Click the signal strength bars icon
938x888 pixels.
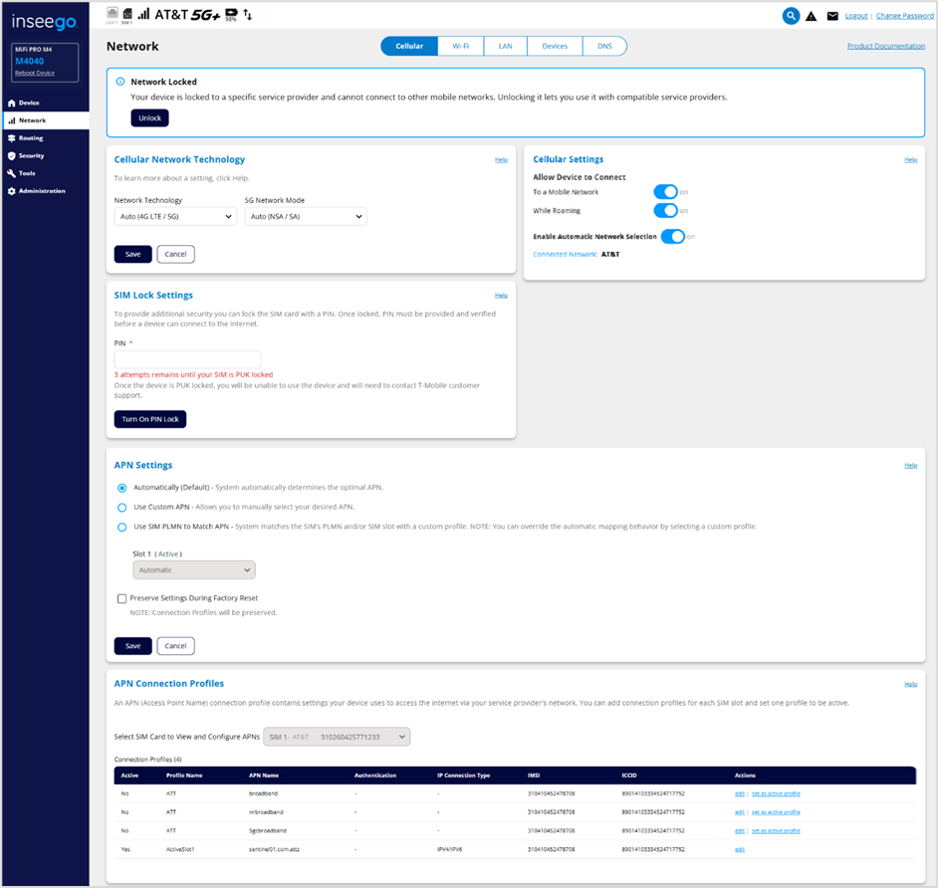(144, 14)
